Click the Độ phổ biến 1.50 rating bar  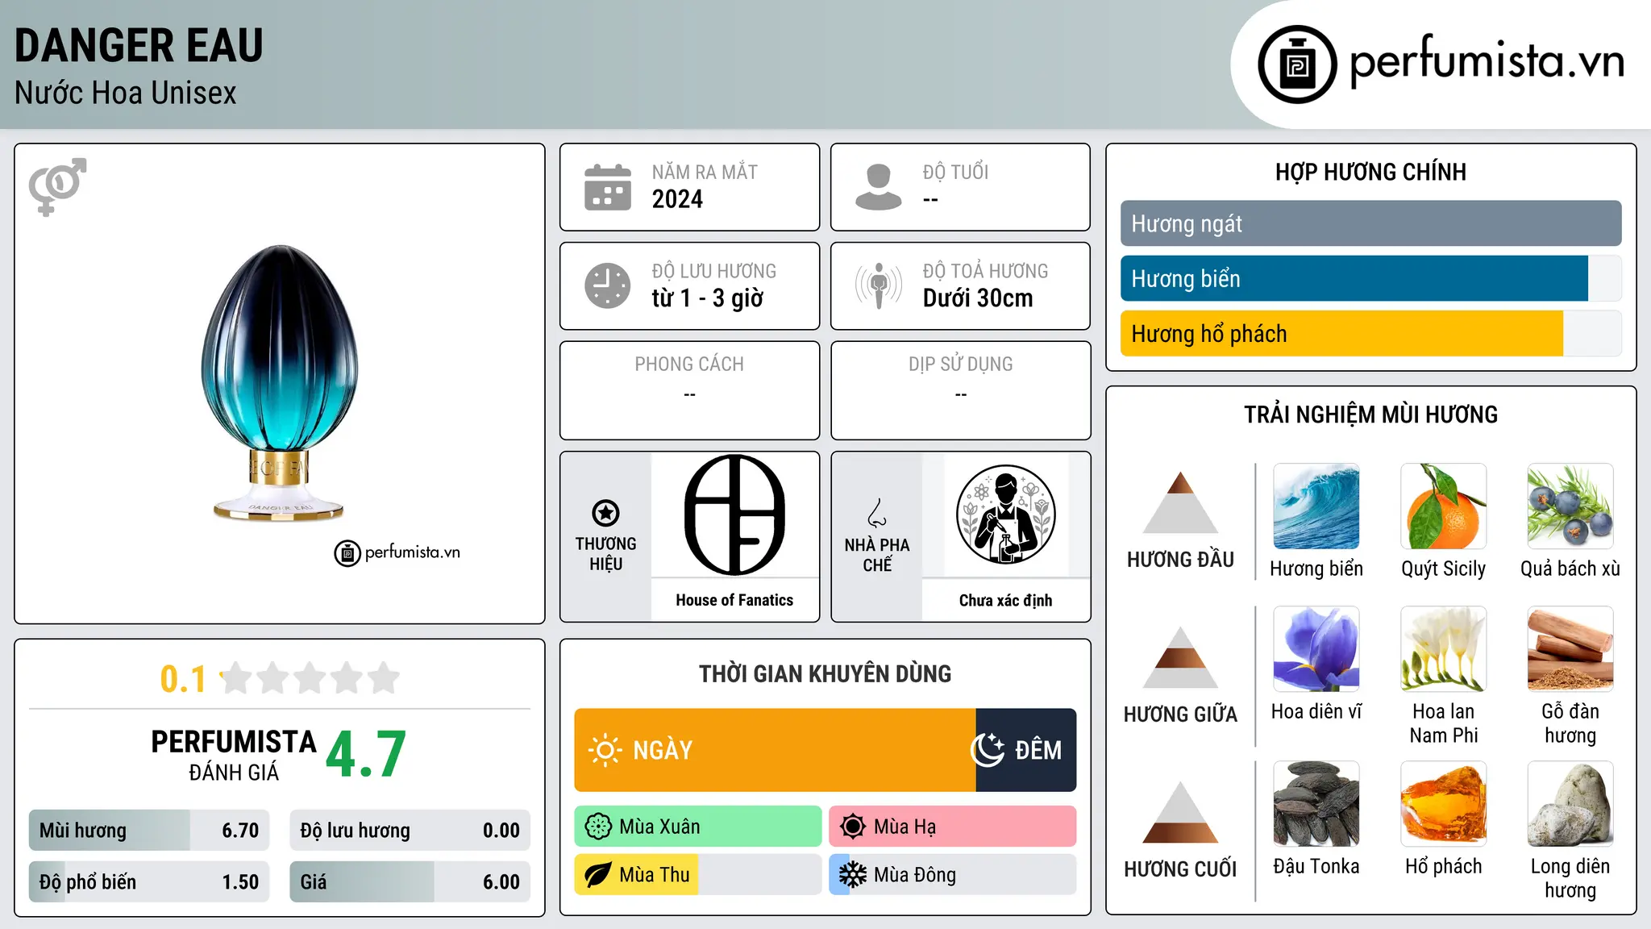click(x=149, y=881)
